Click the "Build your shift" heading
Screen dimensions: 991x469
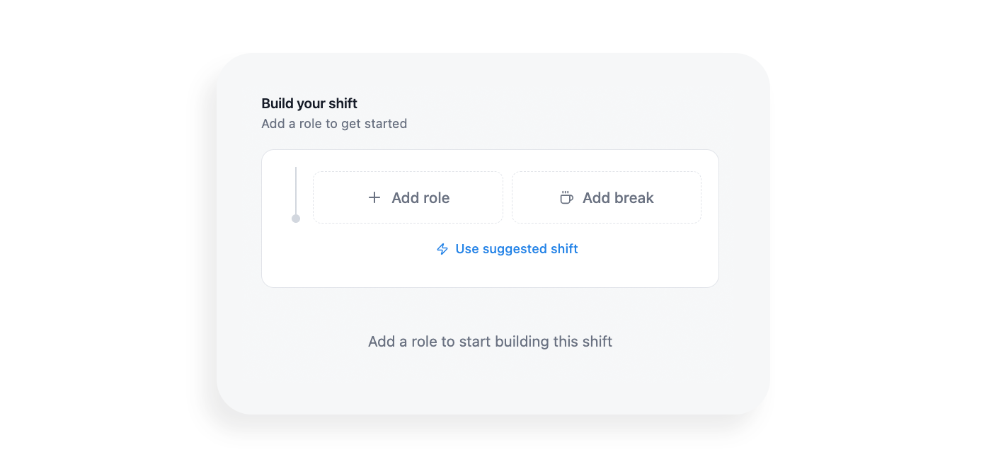309,104
